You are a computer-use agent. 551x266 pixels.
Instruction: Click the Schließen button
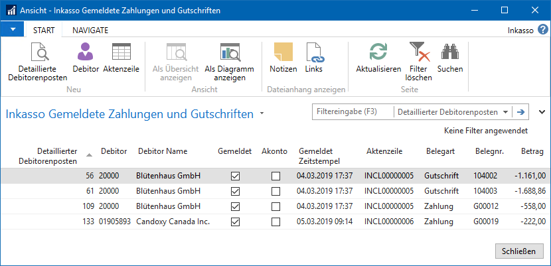click(518, 251)
